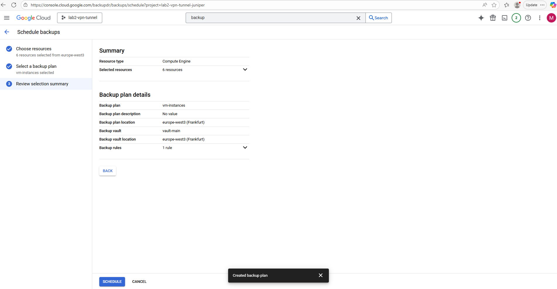Image resolution: width=557 pixels, height=289 pixels.
Task: Activate Cloud Shell terminal icon
Action: pyautogui.click(x=504, y=18)
